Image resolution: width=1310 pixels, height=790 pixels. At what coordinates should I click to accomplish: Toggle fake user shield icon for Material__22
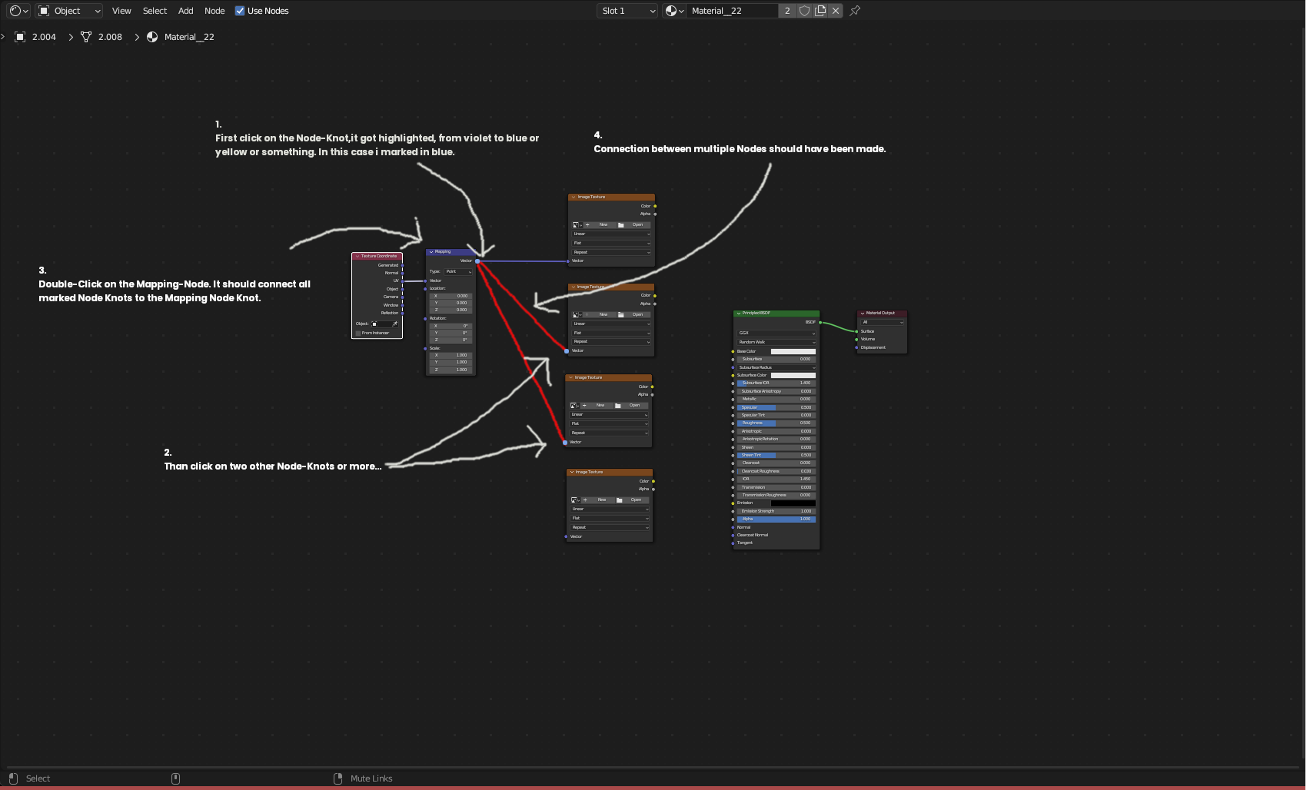coord(804,11)
